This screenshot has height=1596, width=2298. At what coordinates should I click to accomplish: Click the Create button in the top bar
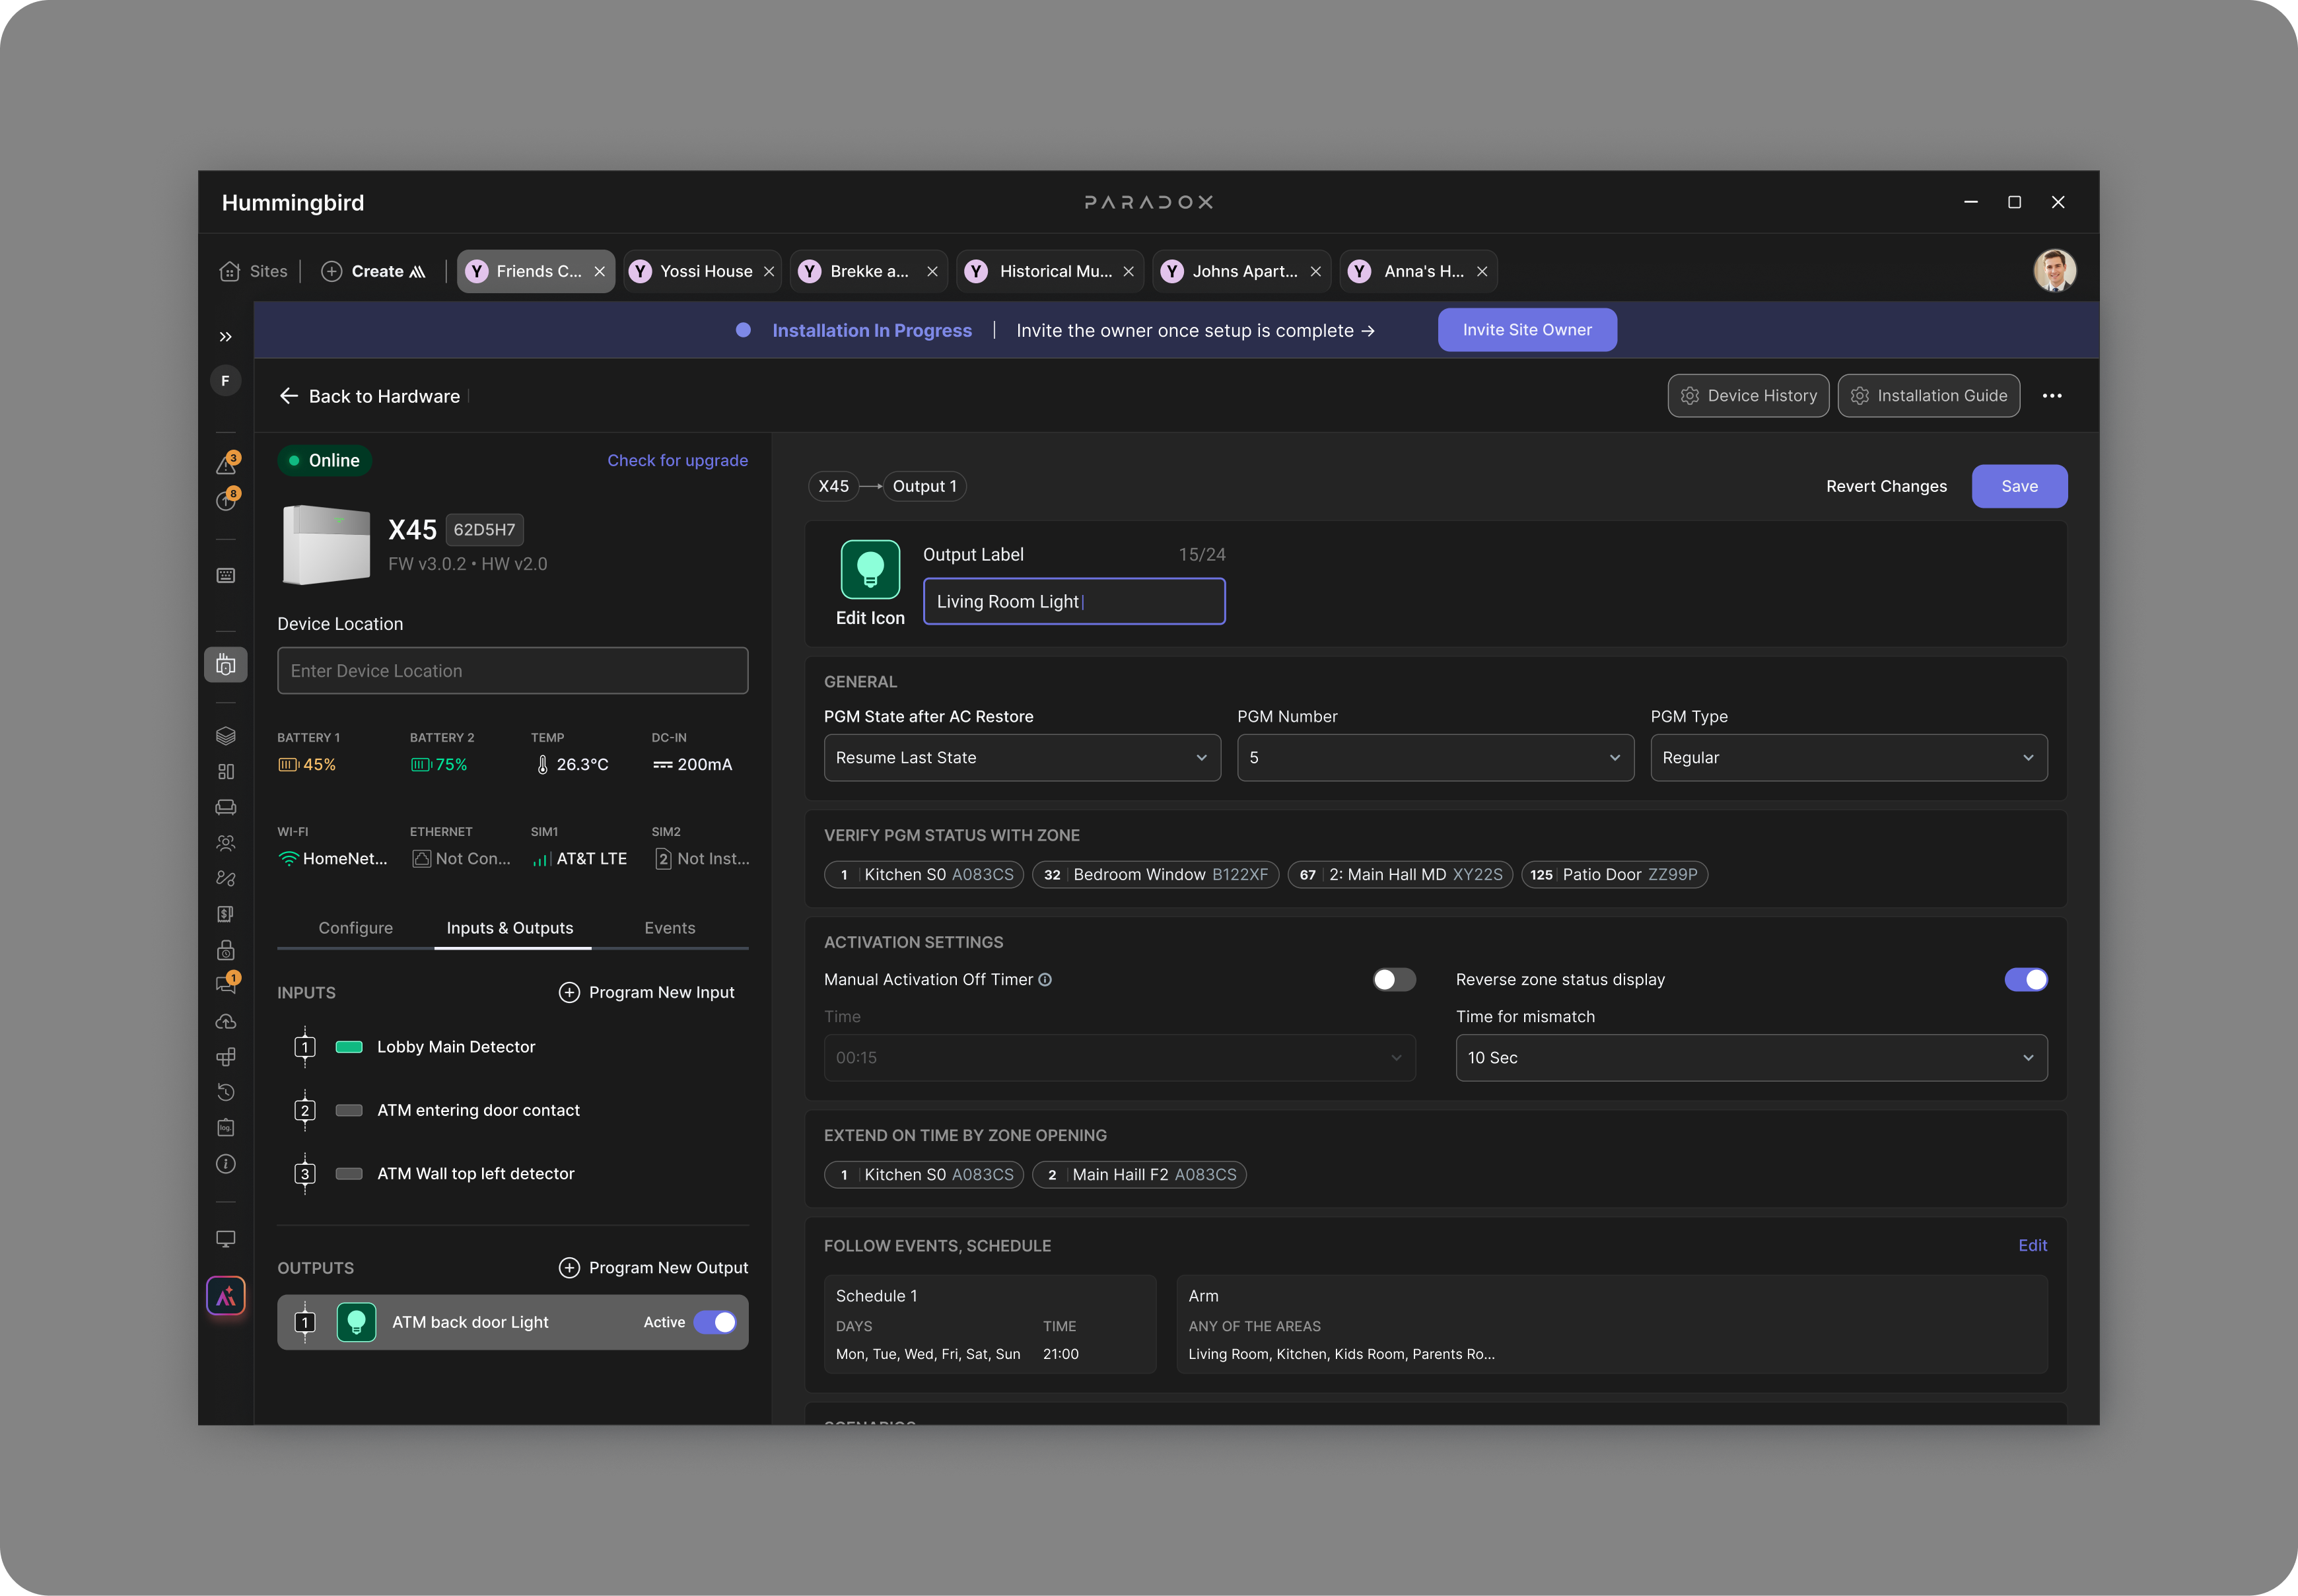374,271
